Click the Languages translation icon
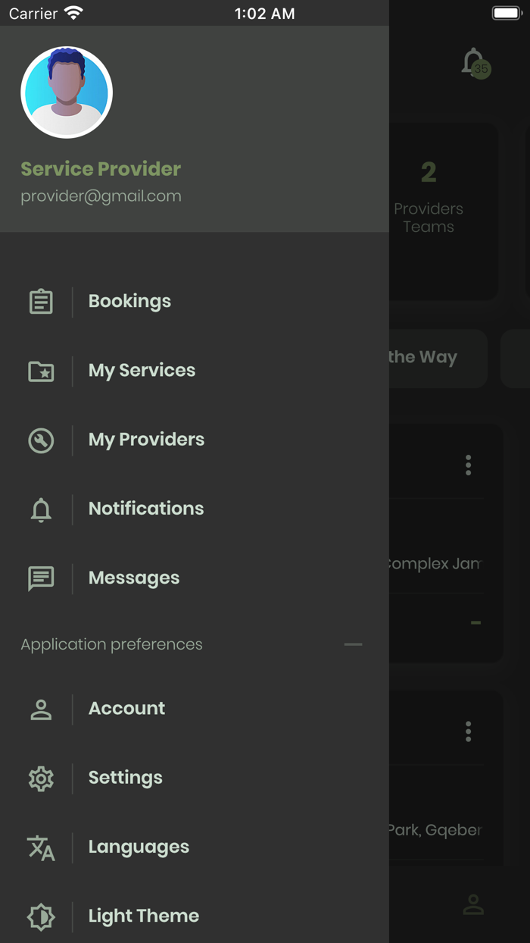The width and height of the screenshot is (530, 943). point(40,847)
